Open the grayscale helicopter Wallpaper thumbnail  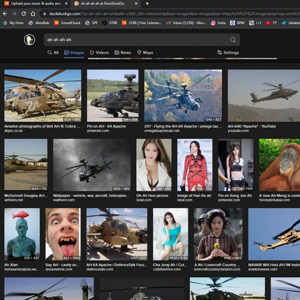tap(92, 165)
